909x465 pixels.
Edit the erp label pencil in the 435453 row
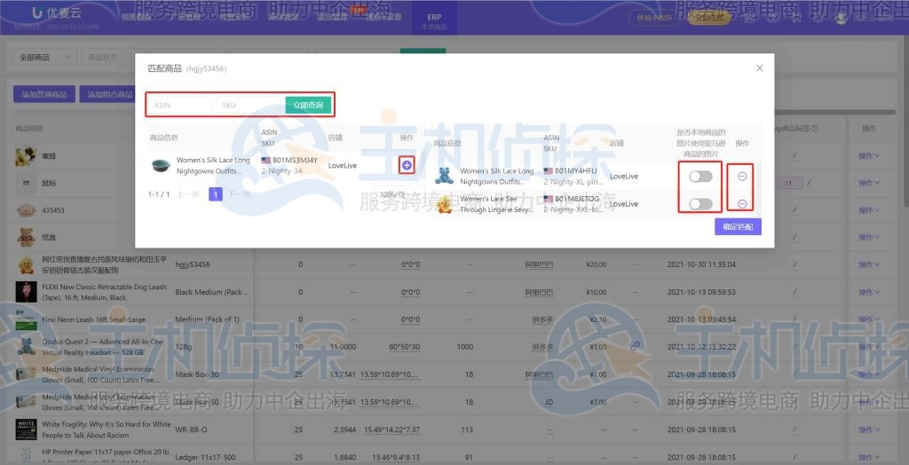click(x=795, y=210)
